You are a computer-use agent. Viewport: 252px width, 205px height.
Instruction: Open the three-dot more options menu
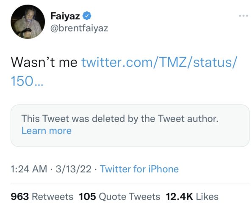pyautogui.click(x=244, y=16)
